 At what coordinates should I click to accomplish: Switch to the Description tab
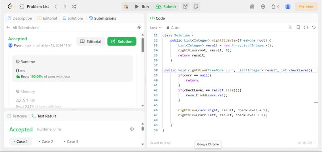[20, 18]
